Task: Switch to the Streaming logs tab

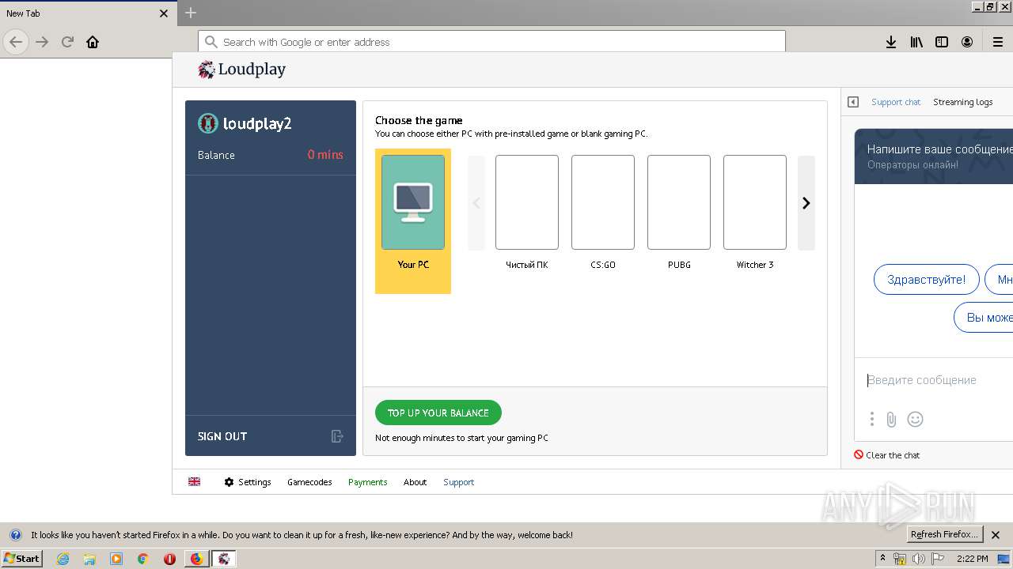Action: 962,102
